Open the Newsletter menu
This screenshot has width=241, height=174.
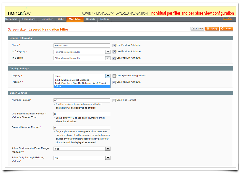pyautogui.click(x=46, y=19)
